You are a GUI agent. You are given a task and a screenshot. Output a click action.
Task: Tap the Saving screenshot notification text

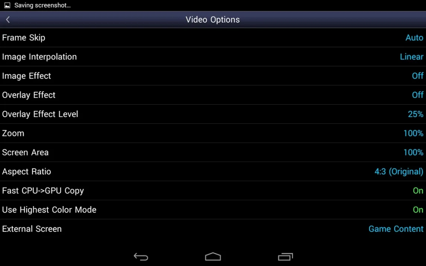click(x=42, y=6)
